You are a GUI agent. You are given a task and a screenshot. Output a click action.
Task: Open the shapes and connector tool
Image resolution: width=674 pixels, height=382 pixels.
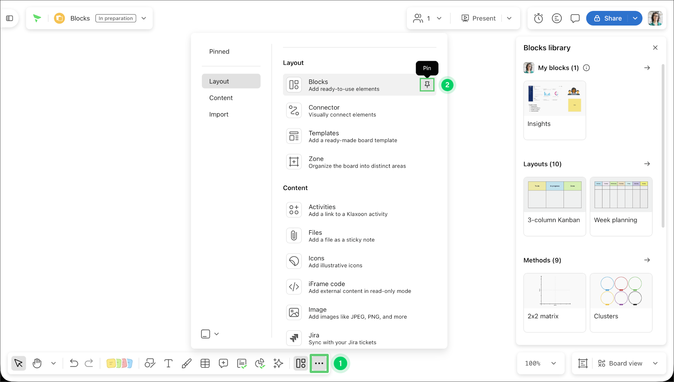click(150, 363)
